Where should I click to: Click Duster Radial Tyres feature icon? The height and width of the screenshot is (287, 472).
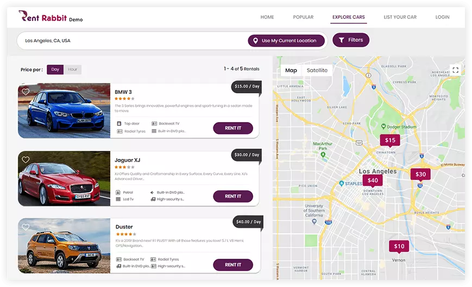click(x=153, y=259)
